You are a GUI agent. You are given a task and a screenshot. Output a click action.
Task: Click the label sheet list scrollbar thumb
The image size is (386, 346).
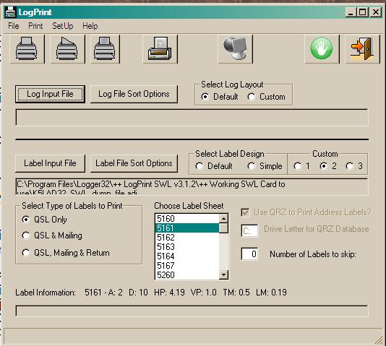[x=223, y=228]
